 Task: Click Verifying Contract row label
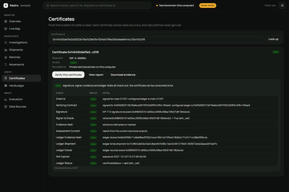click(66, 105)
